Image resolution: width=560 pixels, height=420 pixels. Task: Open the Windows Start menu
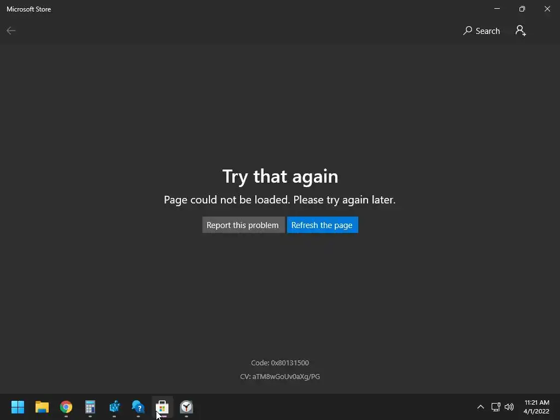(x=17, y=407)
